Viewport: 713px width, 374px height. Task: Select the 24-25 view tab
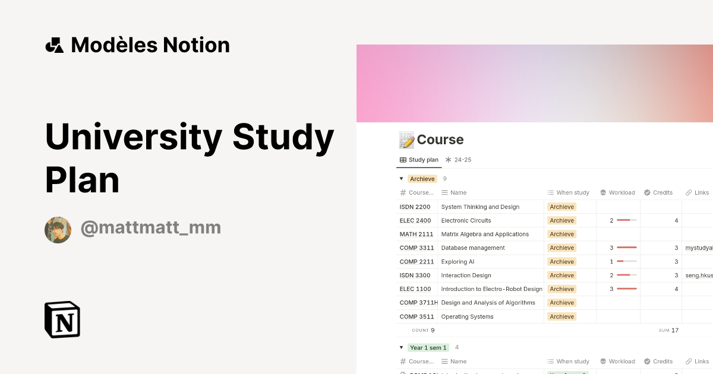tap(459, 160)
